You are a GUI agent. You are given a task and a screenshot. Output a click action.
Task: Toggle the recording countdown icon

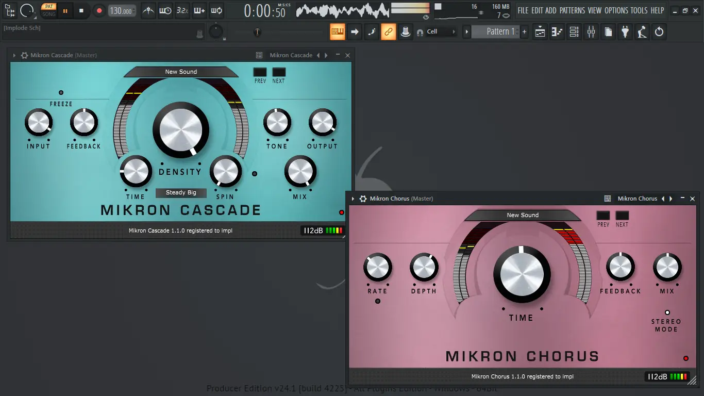[x=182, y=10]
